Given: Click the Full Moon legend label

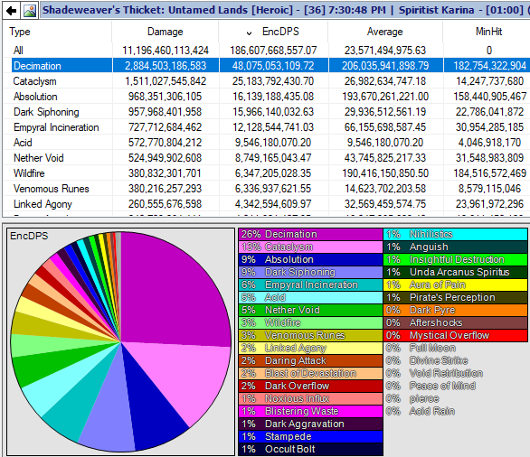Looking at the screenshot, I should (x=432, y=348).
